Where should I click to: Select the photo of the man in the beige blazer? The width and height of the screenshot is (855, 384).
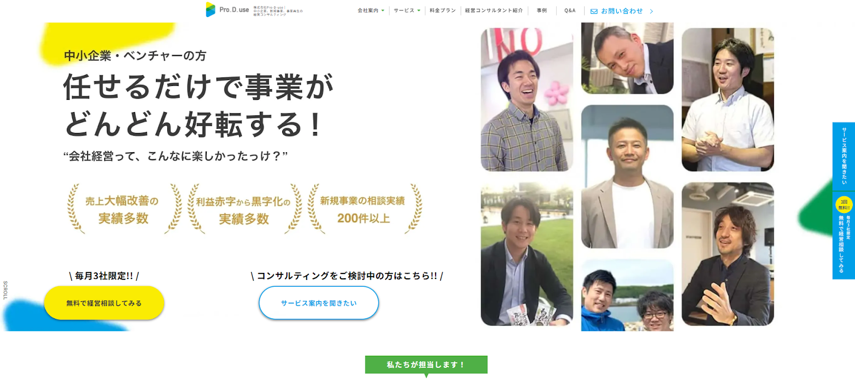(x=627, y=177)
